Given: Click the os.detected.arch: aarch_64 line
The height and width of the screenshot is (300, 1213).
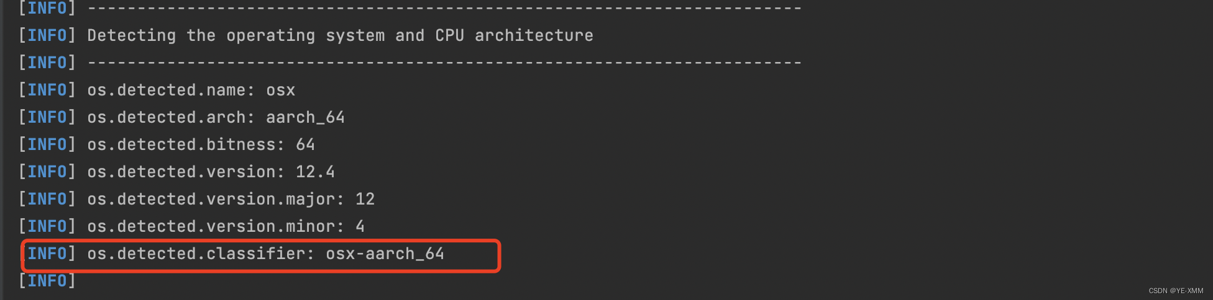Looking at the screenshot, I should 181,117.
